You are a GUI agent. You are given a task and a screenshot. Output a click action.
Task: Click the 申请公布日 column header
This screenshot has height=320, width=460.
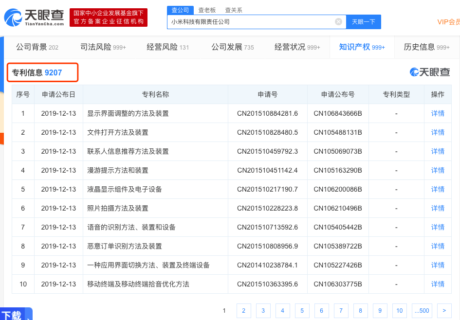(58, 94)
